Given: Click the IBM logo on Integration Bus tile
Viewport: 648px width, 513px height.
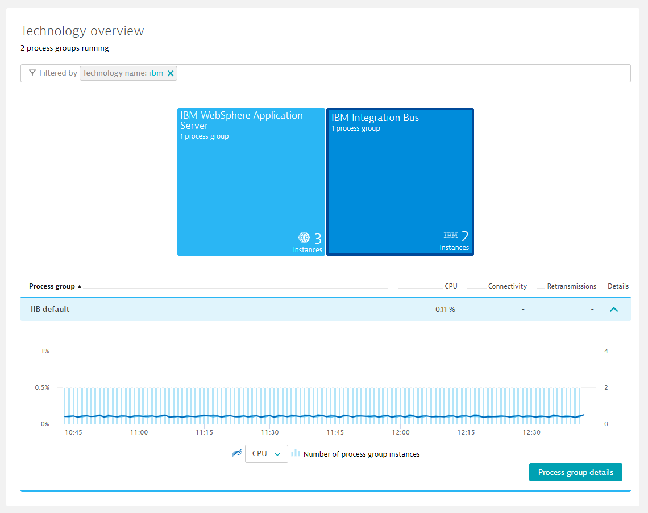Looking at the screenshot, I should (450, 235).
